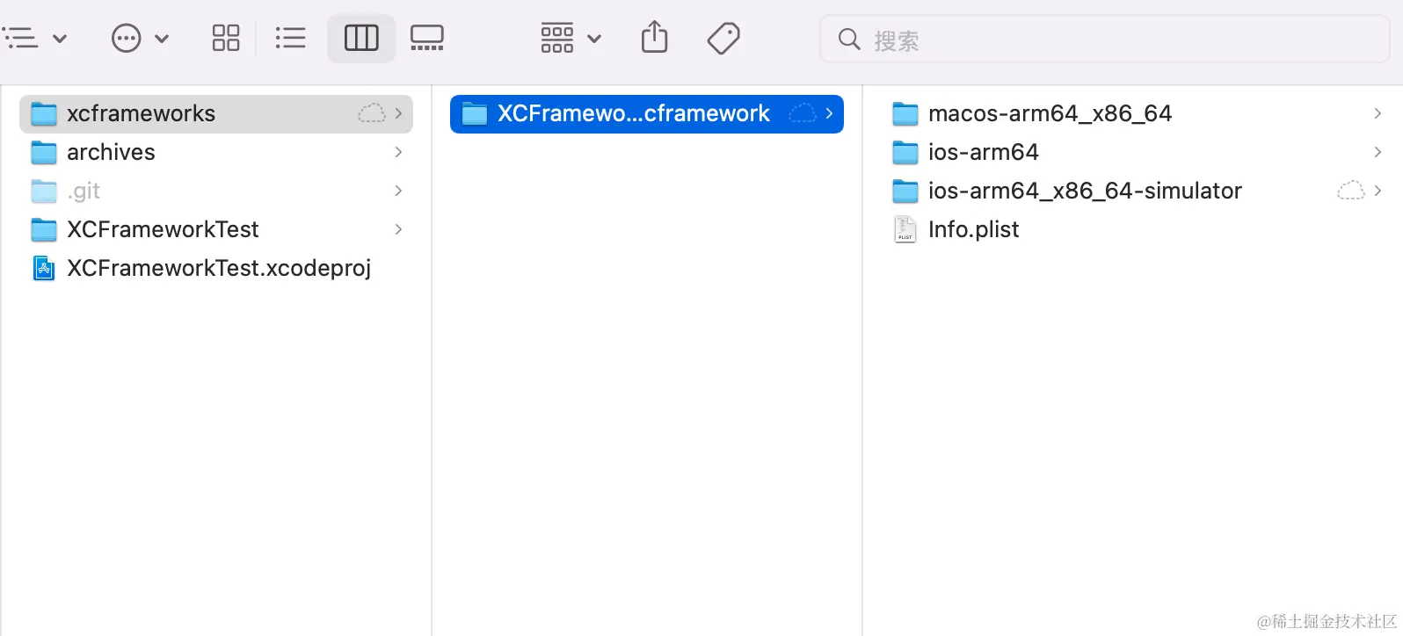Click the archives folder icon
1403x636 pixels.
point(44,152)
